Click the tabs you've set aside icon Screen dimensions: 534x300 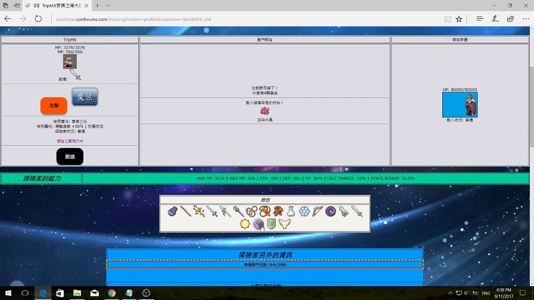(x=5, y=5)
